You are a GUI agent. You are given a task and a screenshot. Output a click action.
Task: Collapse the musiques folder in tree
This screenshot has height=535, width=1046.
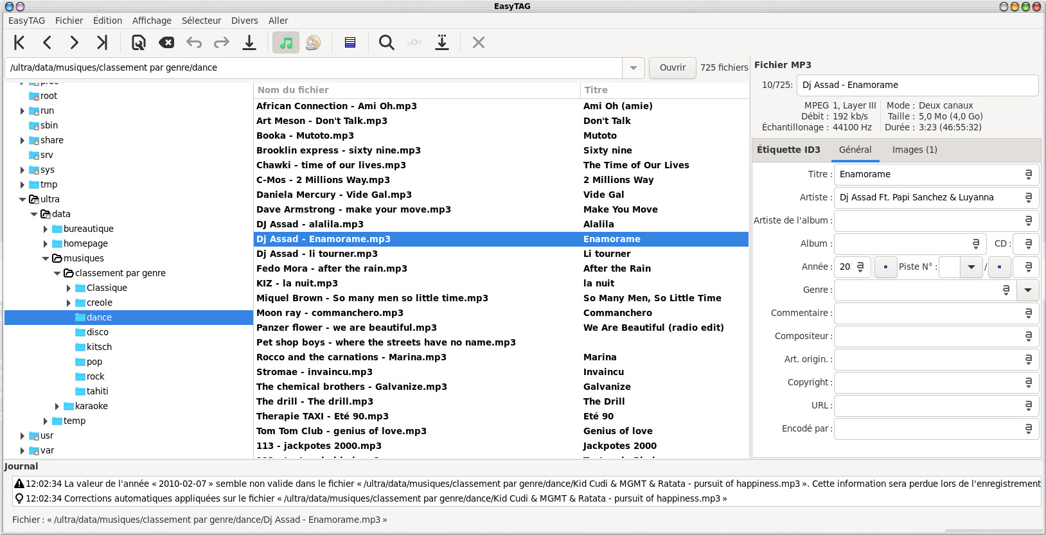click(x=46, y=258)
